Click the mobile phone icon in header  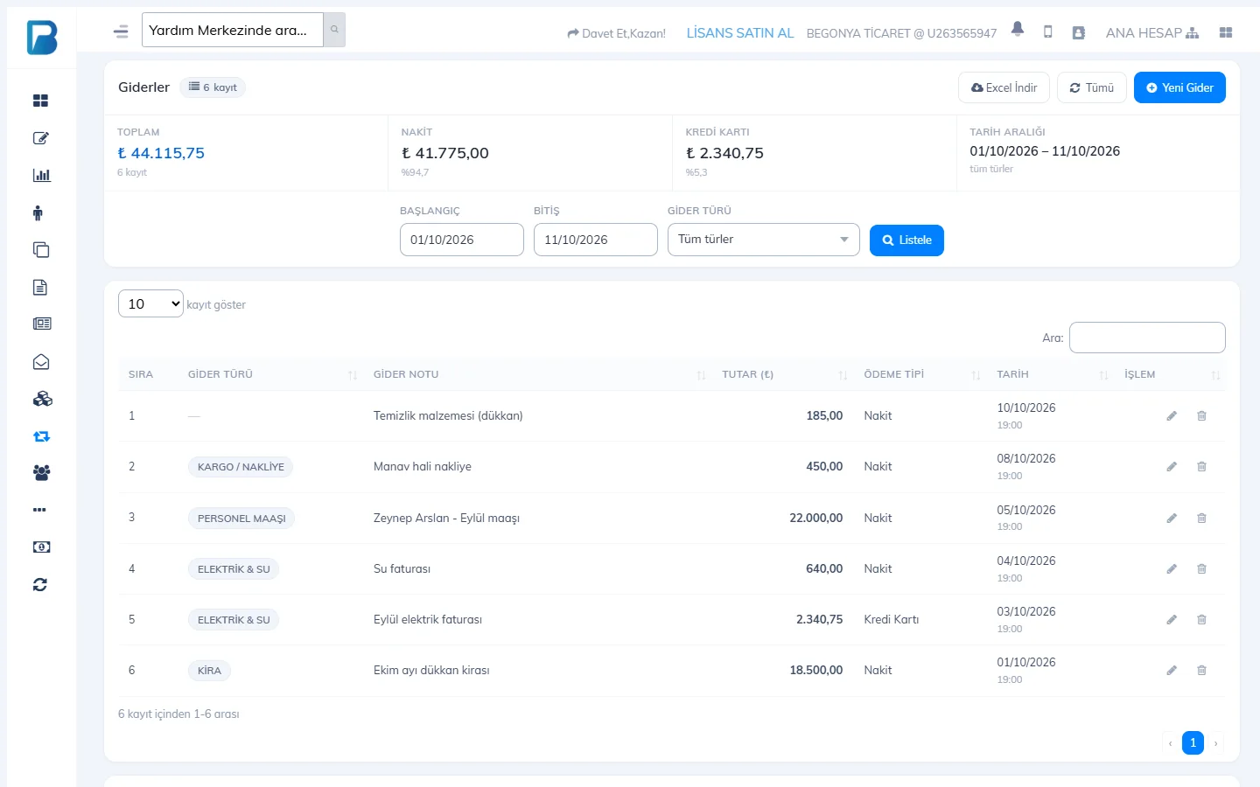(x=1047, y=32)
